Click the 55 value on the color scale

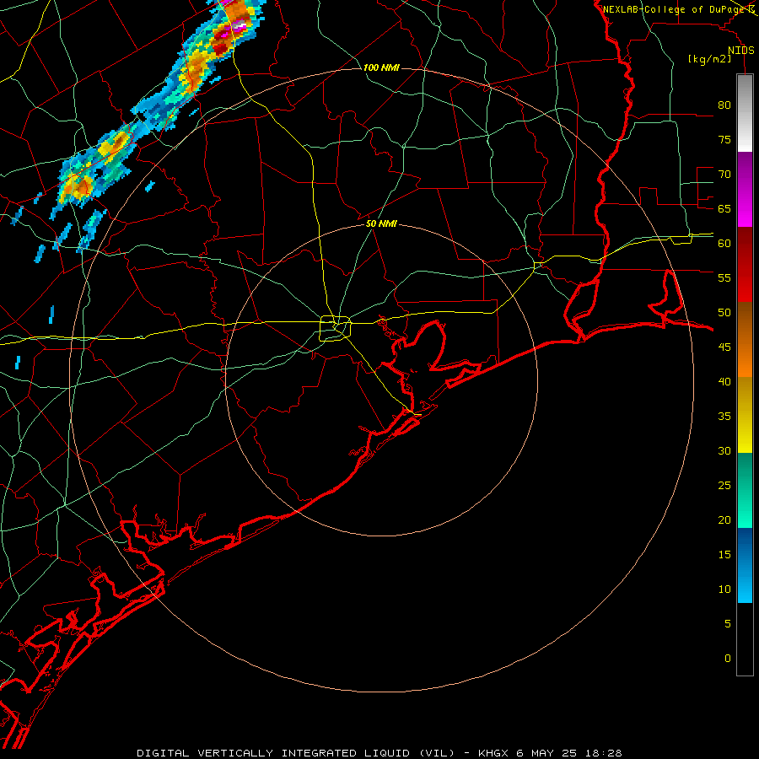pos(724,277)
